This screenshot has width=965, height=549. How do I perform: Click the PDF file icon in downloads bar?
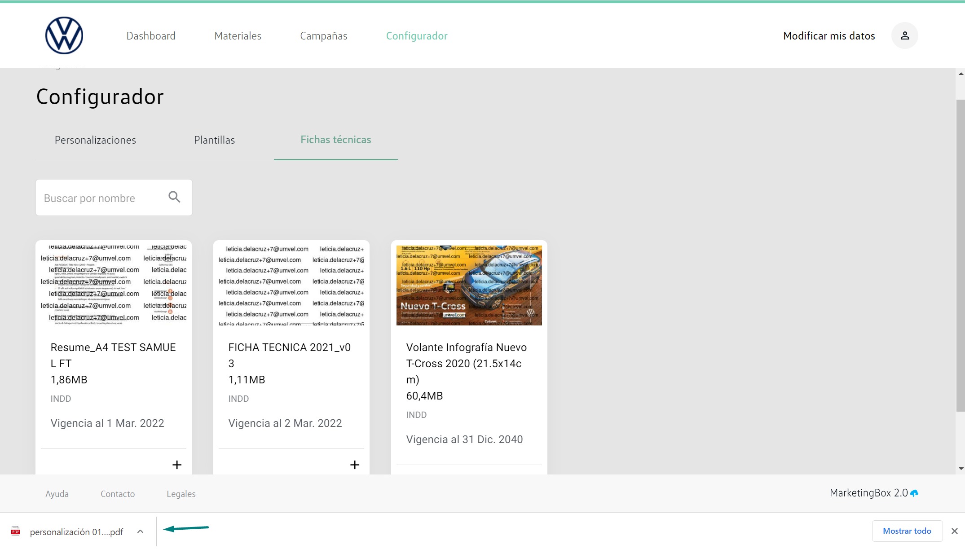pos(16,531)
